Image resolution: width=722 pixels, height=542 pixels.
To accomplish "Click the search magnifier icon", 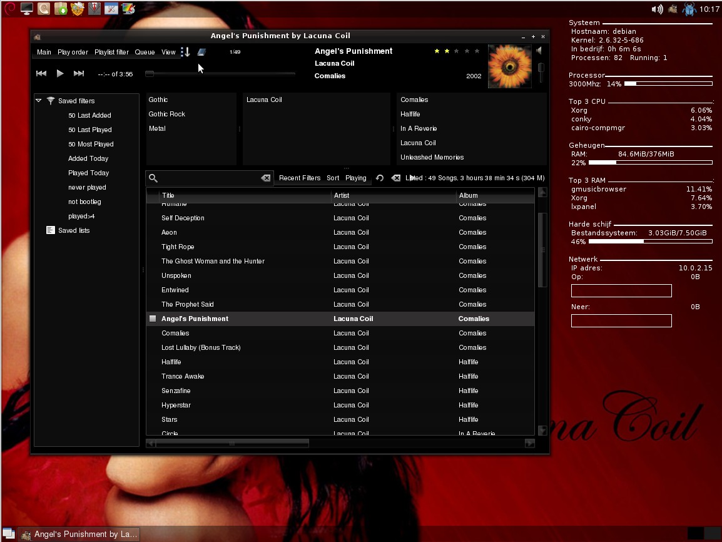I will (153, 178).
